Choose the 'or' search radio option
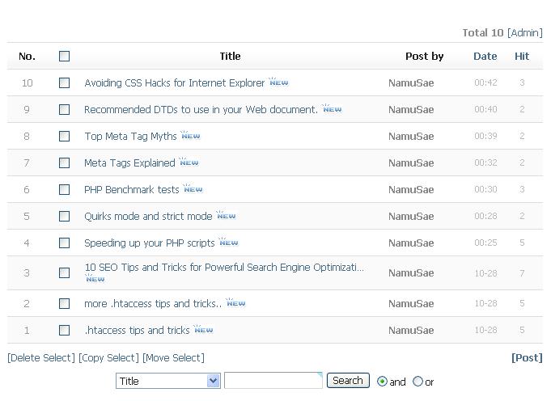The height and width of the screenshot is (401, 551). 417,382
